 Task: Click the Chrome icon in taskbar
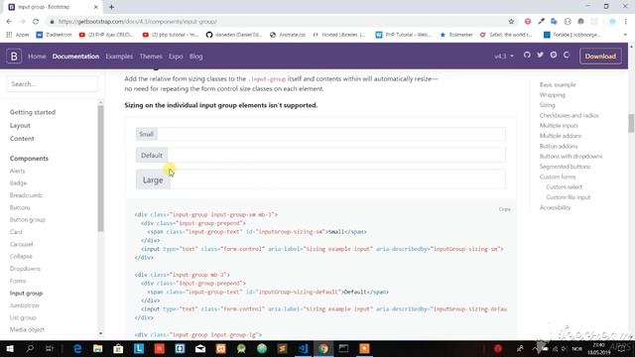pos(323,348)
